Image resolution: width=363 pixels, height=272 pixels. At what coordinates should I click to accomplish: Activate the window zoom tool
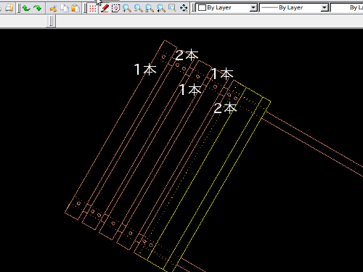(x=172, y=8)
